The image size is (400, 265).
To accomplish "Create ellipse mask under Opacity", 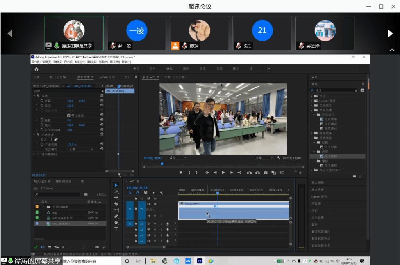I will tap(43, 139).
